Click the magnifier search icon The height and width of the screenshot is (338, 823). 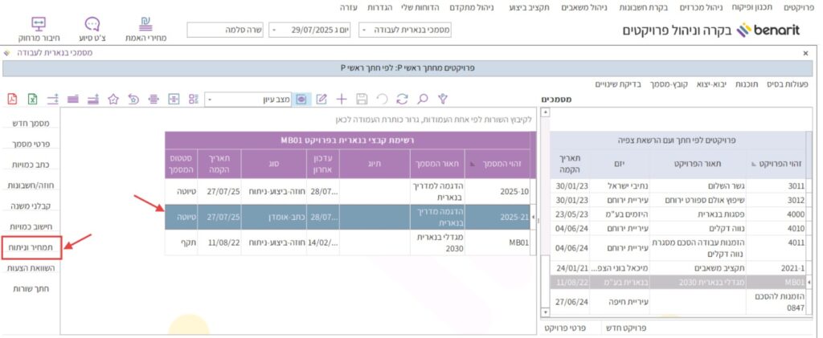point(421,99)
